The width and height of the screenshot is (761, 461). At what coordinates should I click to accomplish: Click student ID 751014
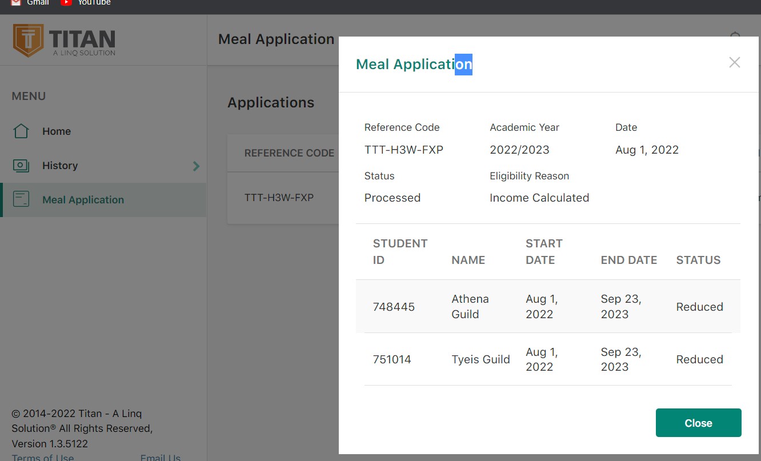click(392, 359)
